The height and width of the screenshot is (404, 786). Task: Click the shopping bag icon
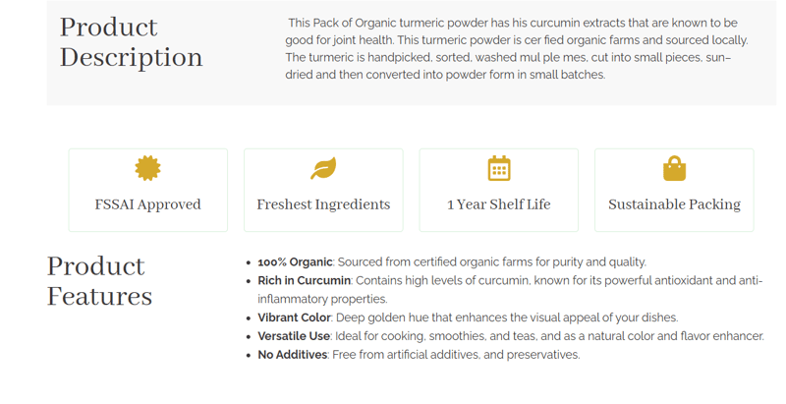point(674,169)
